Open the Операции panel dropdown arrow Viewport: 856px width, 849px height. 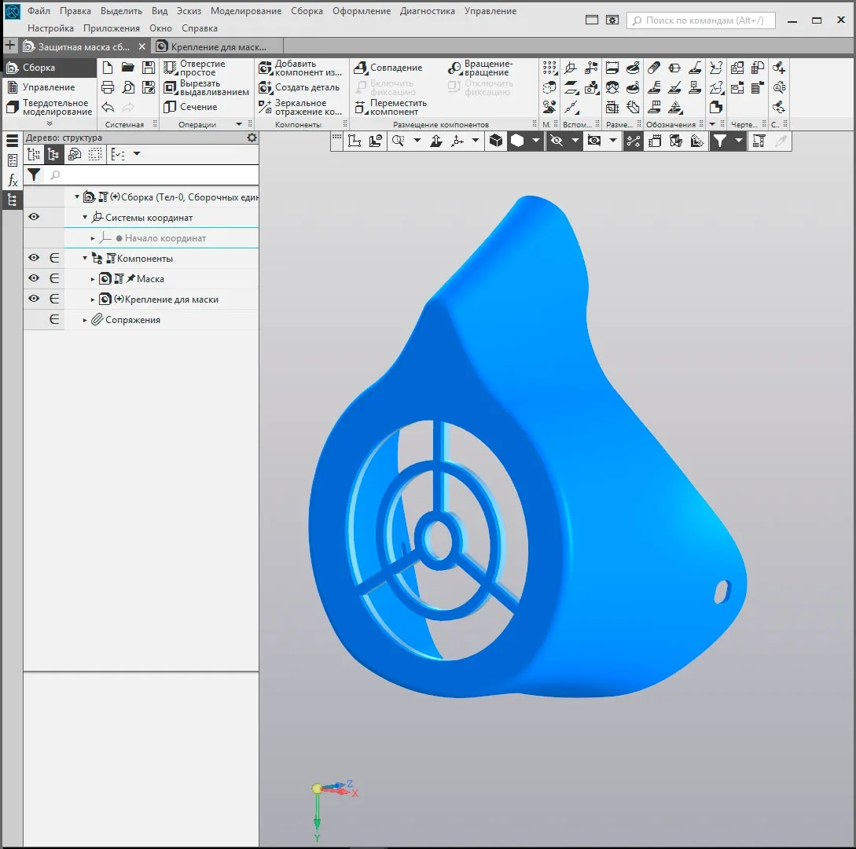pyautogui.click(x=239, y=124)
